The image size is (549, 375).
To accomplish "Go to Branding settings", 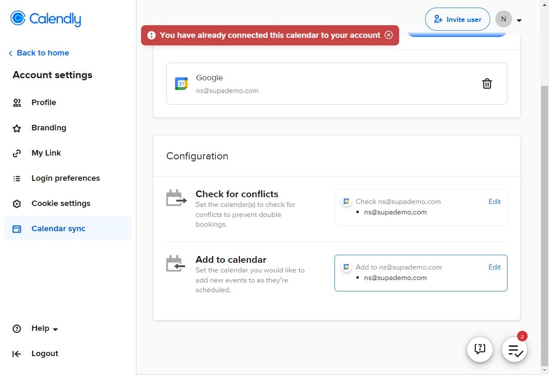I will click(x=48, y=128).
